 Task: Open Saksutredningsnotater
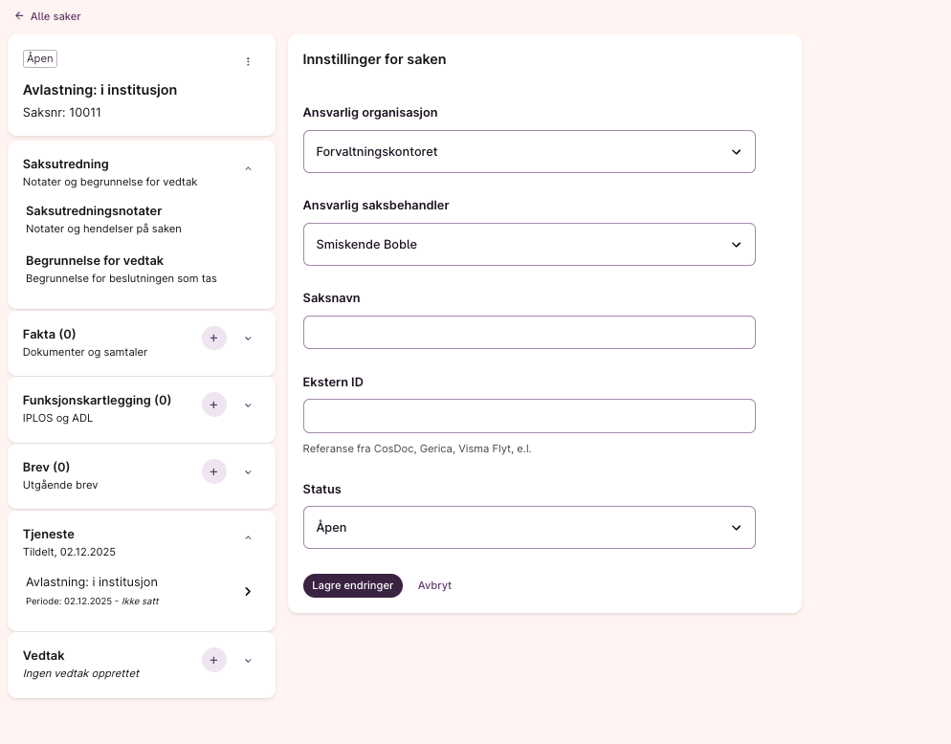click(94, 211)
